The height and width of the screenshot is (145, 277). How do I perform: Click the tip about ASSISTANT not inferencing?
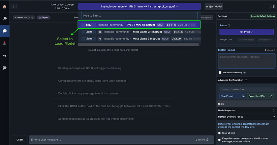[113, 119]
